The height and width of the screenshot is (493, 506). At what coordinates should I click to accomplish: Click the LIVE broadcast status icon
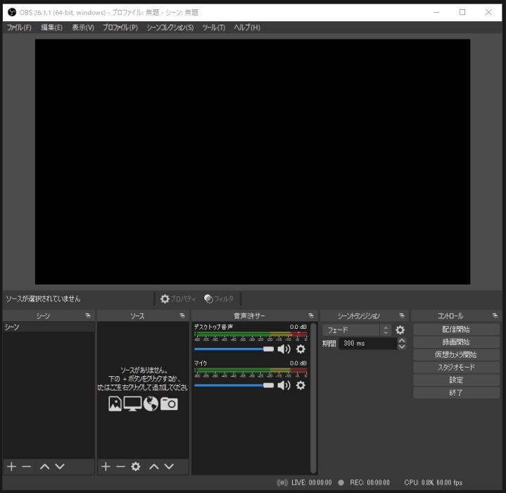click(x=282, y=482)
